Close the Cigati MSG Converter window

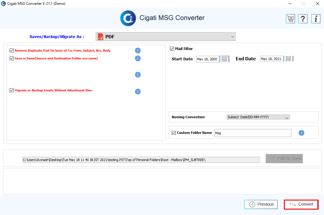(318, 4)
